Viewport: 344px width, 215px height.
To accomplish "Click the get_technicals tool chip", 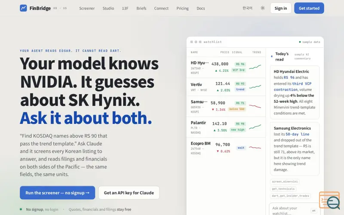I will tap(283, 189).
